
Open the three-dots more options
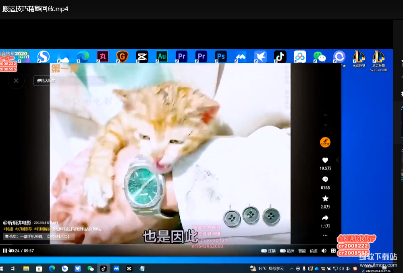325,235
